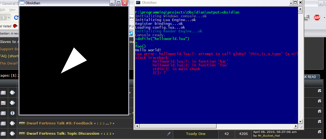Open the console window's cmd system icon

tap(138, 3)
